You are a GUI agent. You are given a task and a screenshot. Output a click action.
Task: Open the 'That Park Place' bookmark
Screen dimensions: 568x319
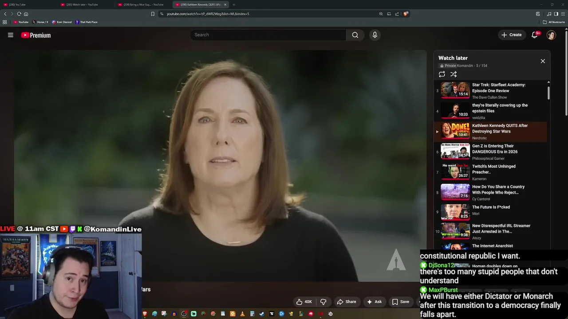tap(87, 22)
